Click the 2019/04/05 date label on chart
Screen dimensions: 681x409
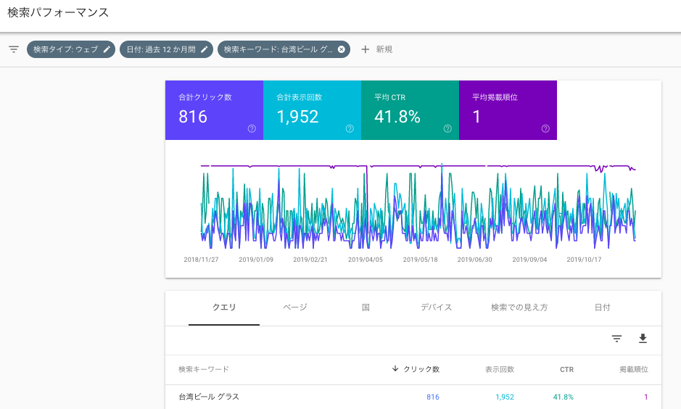pos(366,260)
